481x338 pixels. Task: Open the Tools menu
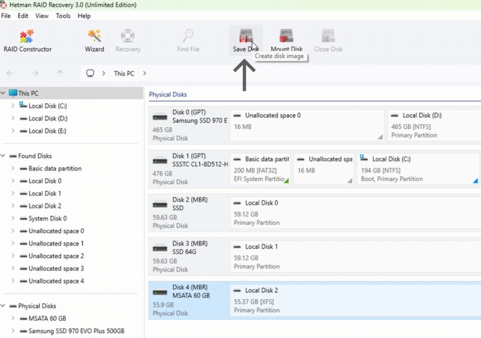click(x=63, y=16)
